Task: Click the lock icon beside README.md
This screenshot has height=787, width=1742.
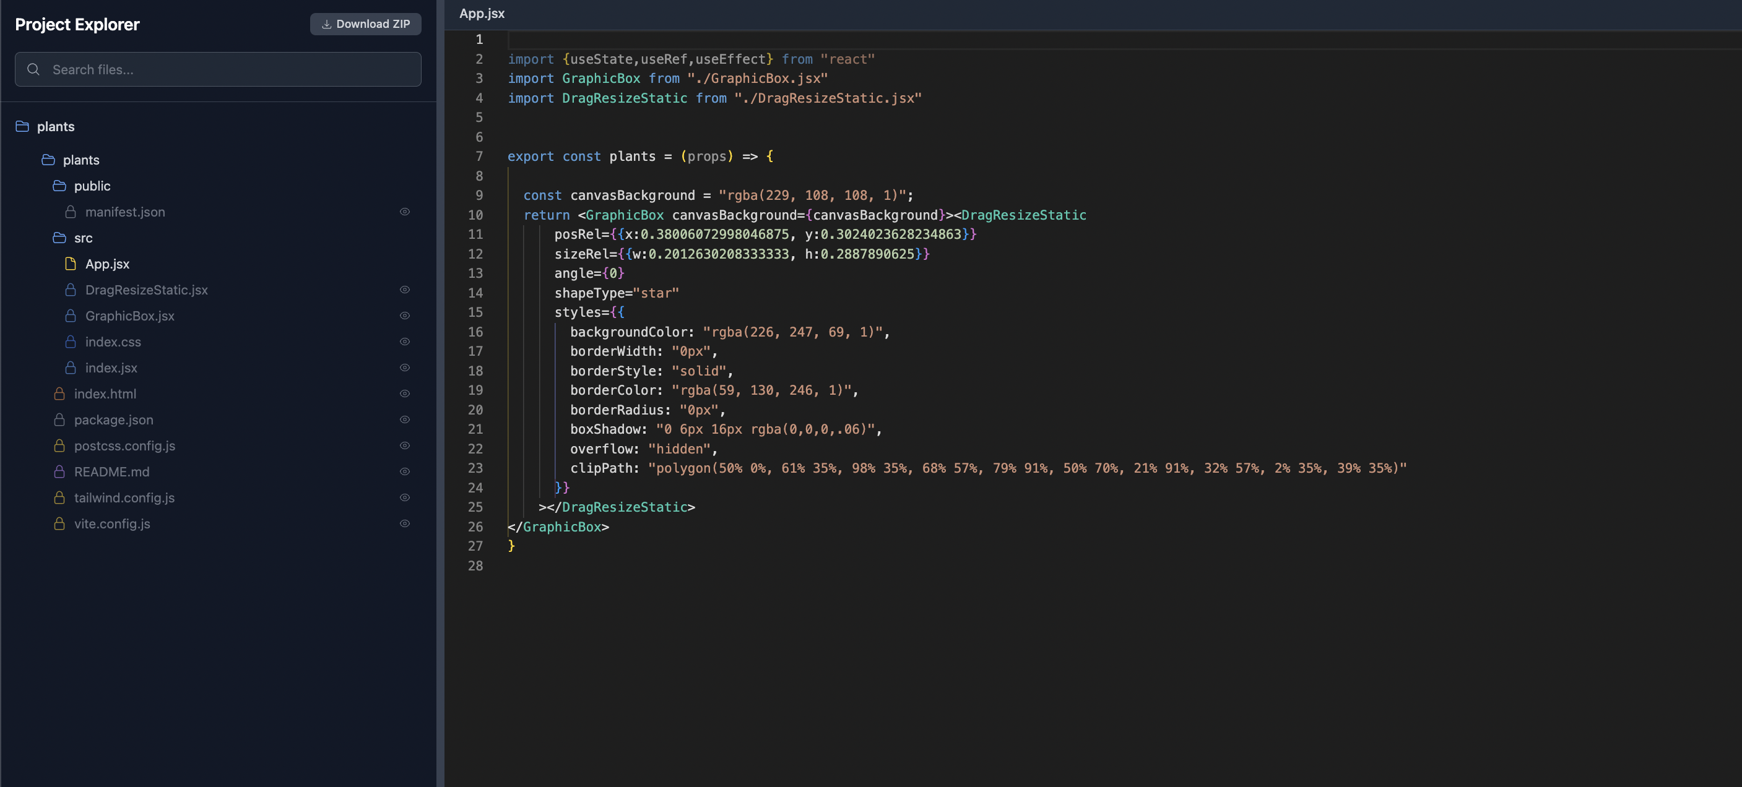Action: (x=59, y=471)
